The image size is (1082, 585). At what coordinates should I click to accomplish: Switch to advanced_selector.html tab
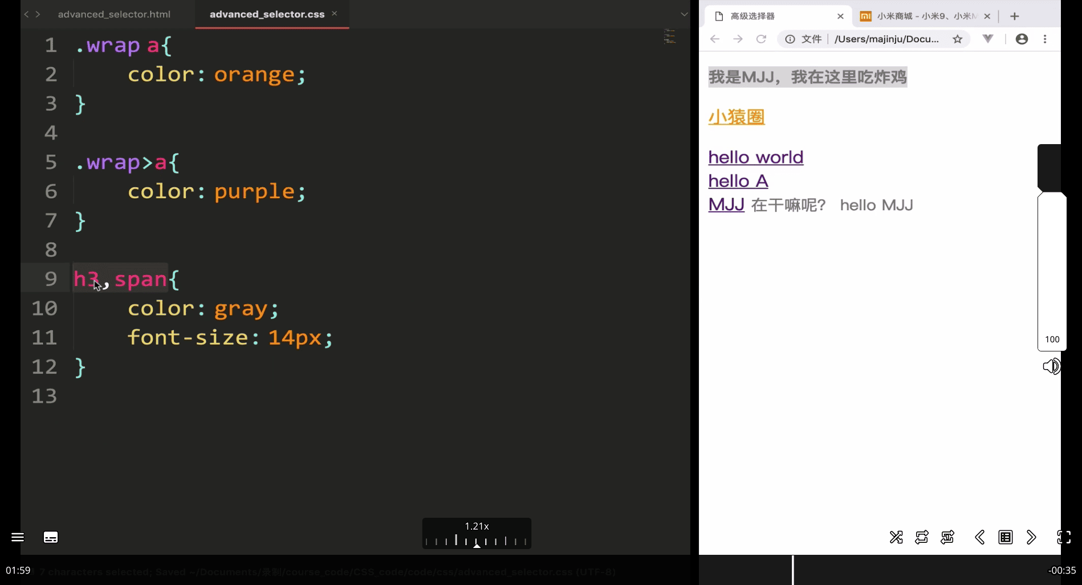click(x=114, y=14)
